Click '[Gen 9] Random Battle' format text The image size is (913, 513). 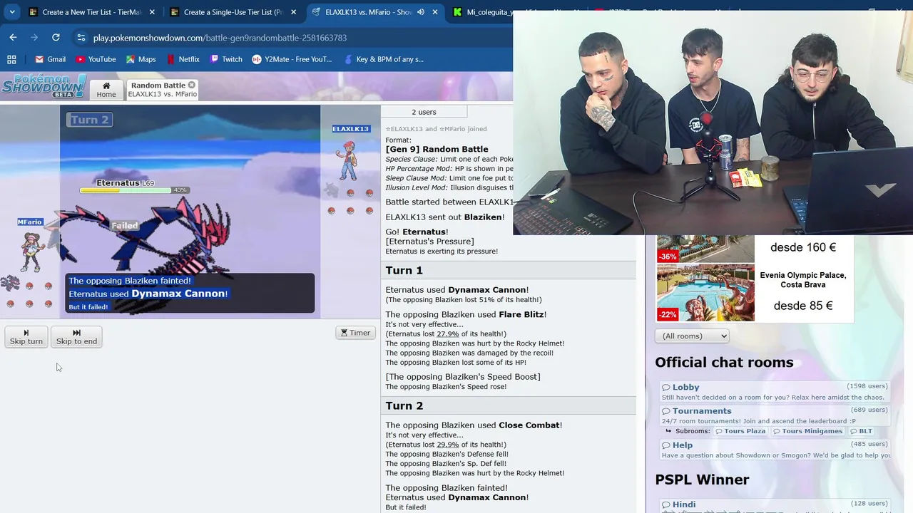point(437,150)
